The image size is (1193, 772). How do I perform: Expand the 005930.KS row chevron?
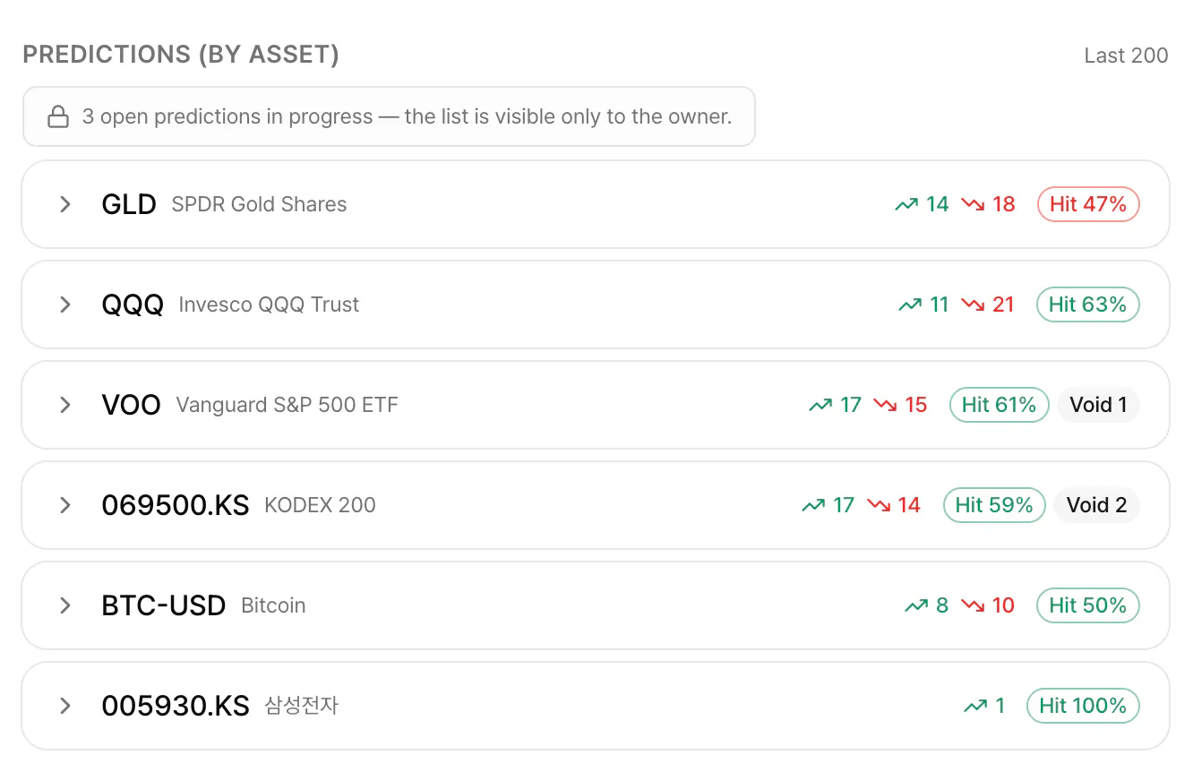tap(64, 706)
